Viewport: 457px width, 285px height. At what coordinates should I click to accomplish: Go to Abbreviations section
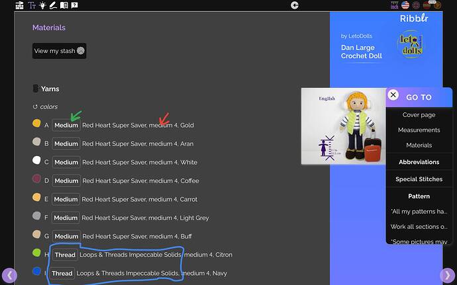(x=419, y=162)
